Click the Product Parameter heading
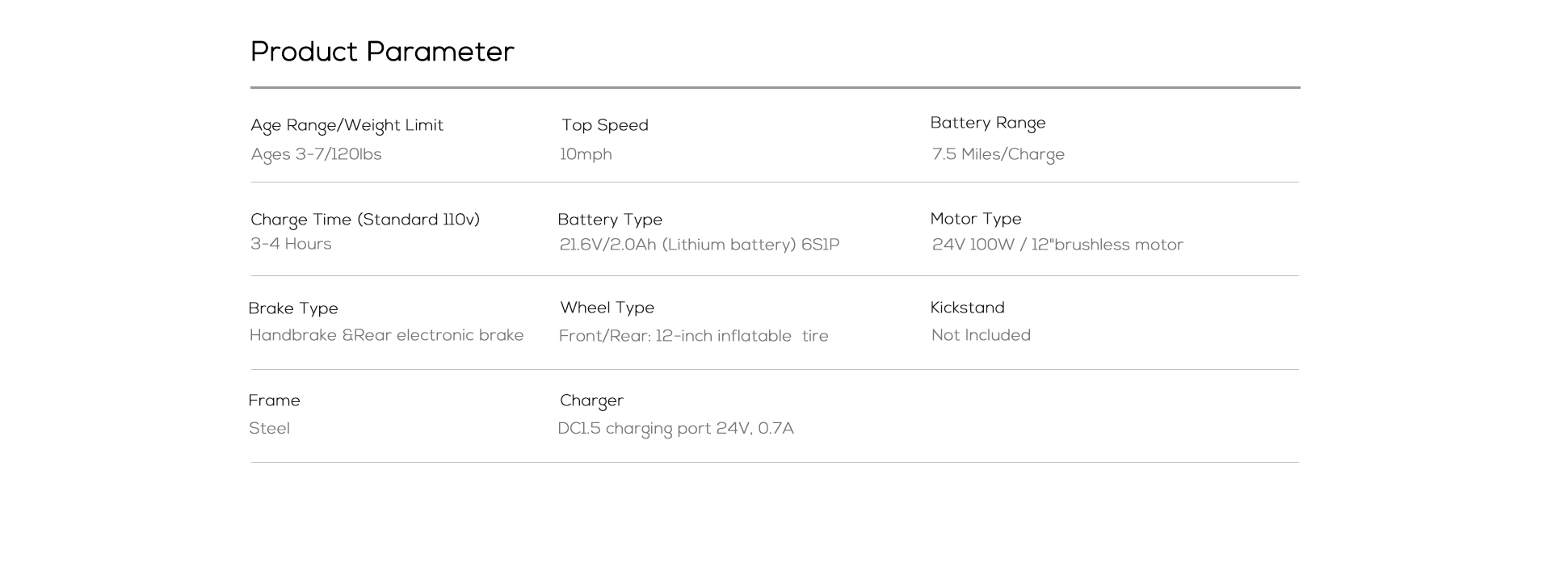The width and height of the screenshot is (1551, 562). pos(382,52)
